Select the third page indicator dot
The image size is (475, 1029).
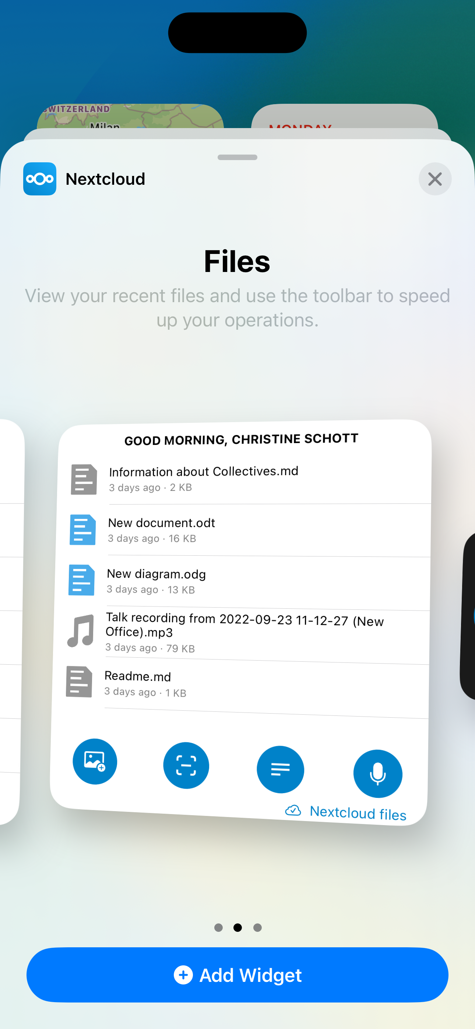[x=257, y=927]
